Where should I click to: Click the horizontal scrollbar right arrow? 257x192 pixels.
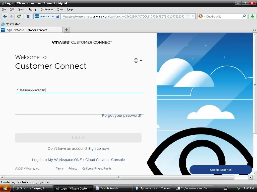pos(251,177)
